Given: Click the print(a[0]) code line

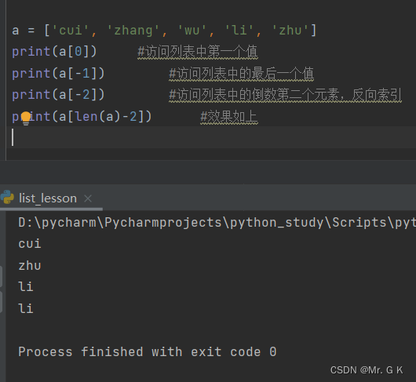Looking at the screenshot, I should pyautogui.click(x=54, y=52).
